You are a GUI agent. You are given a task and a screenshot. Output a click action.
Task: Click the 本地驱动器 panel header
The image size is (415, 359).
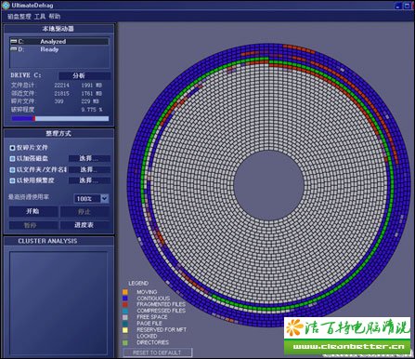(x=58, y=29)
